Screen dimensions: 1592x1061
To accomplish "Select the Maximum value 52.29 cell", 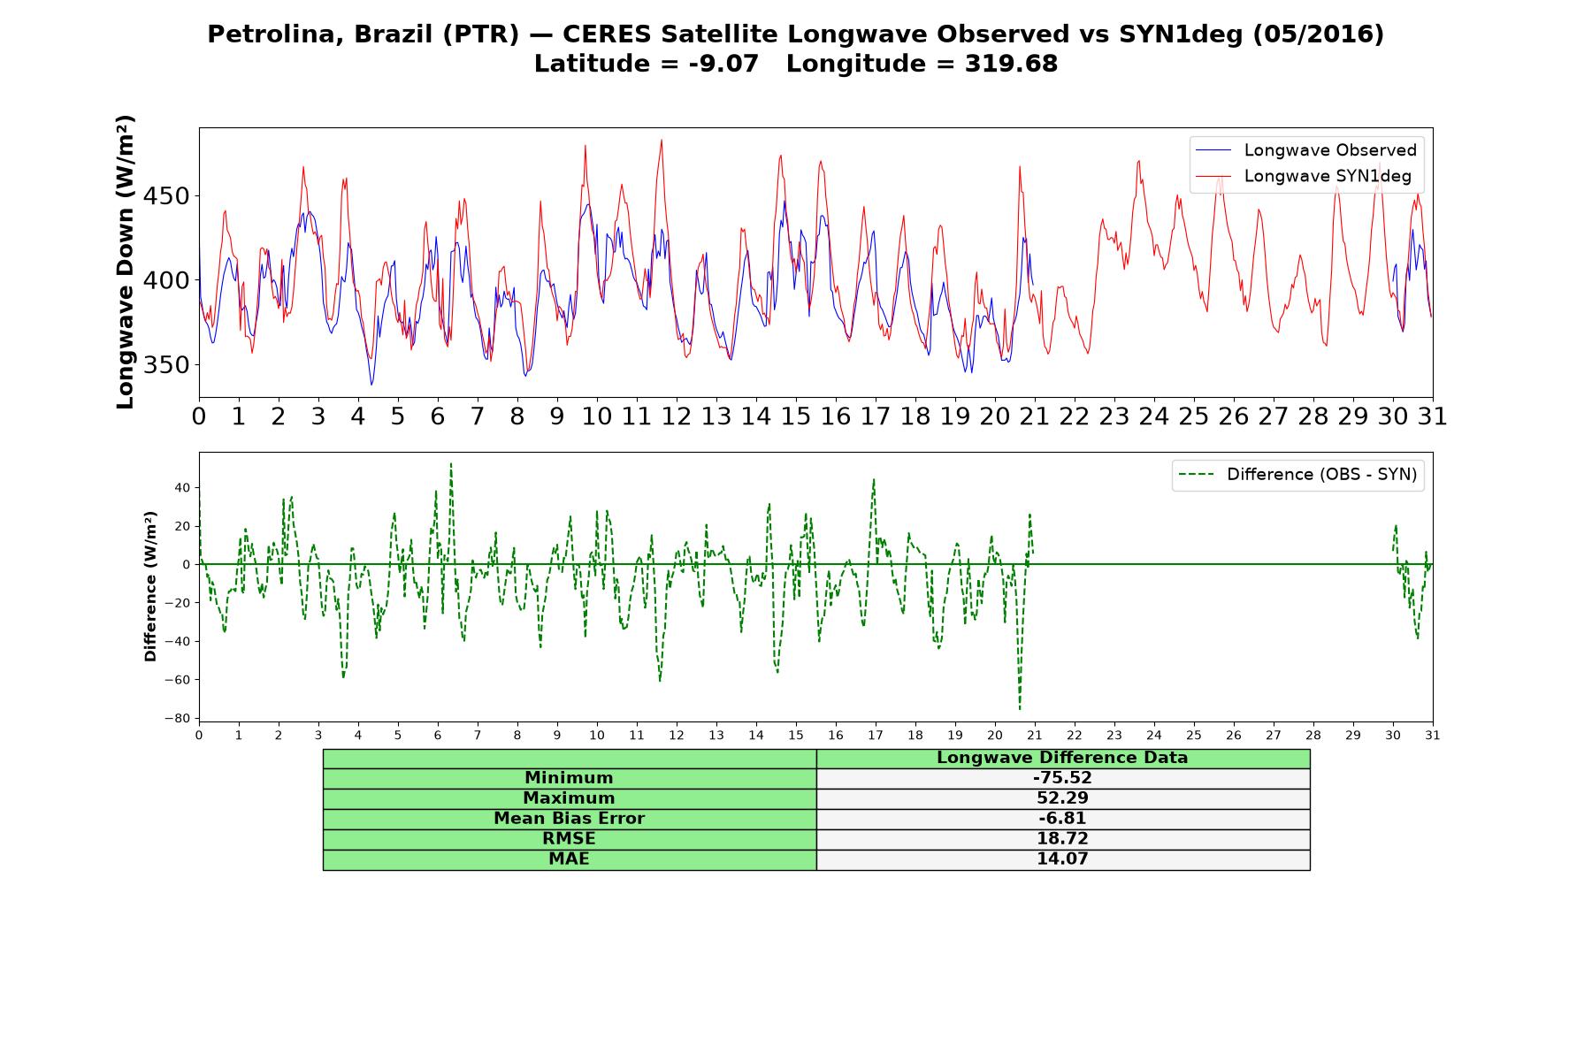I will [x=1062, y=798].
